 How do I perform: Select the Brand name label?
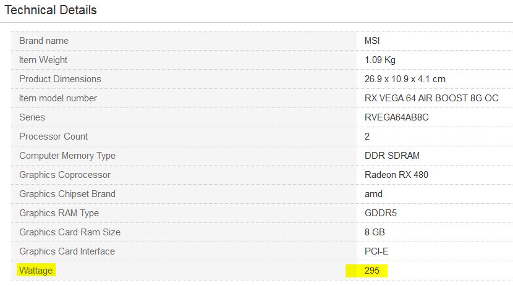pos(44,41)
